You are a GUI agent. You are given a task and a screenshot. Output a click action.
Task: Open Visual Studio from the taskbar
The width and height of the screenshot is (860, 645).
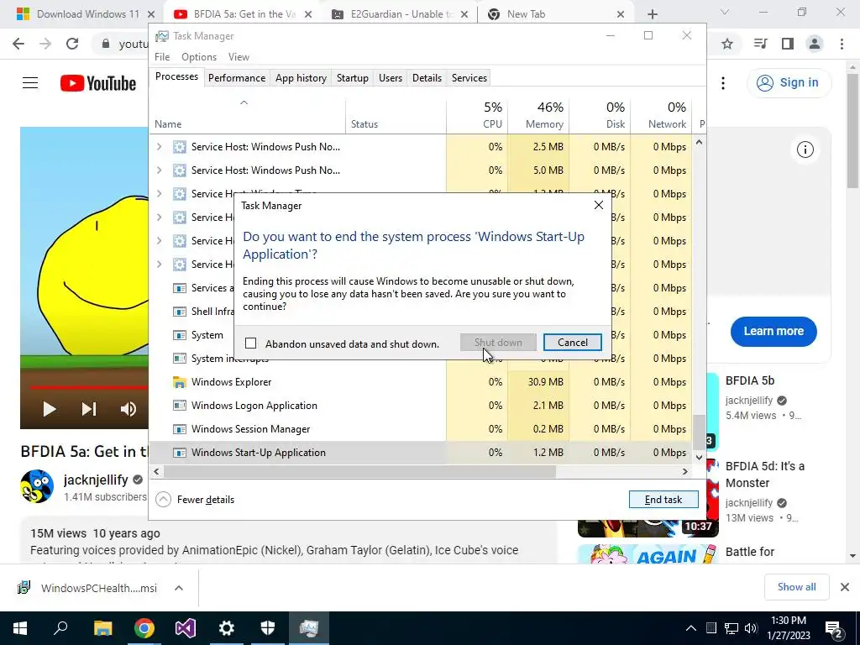click(x=186, y=628)
